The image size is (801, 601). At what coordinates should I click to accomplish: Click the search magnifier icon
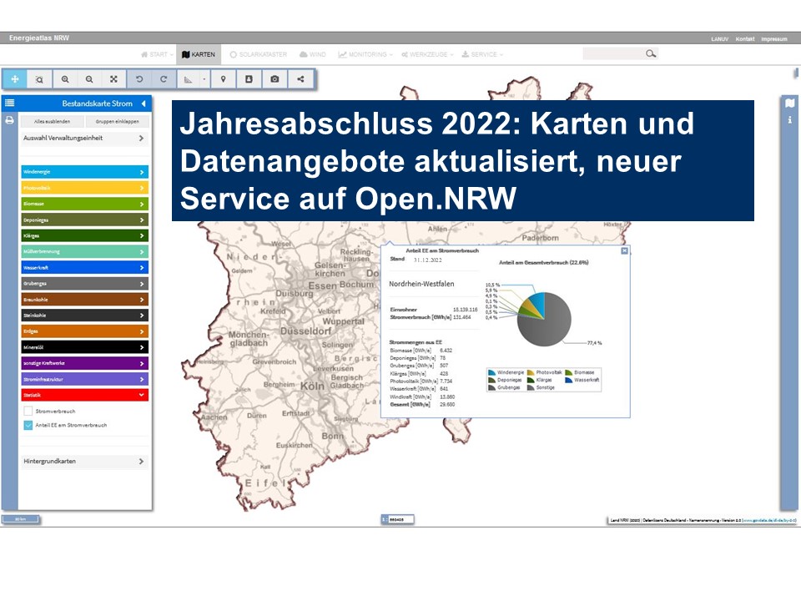coord(650,53)
